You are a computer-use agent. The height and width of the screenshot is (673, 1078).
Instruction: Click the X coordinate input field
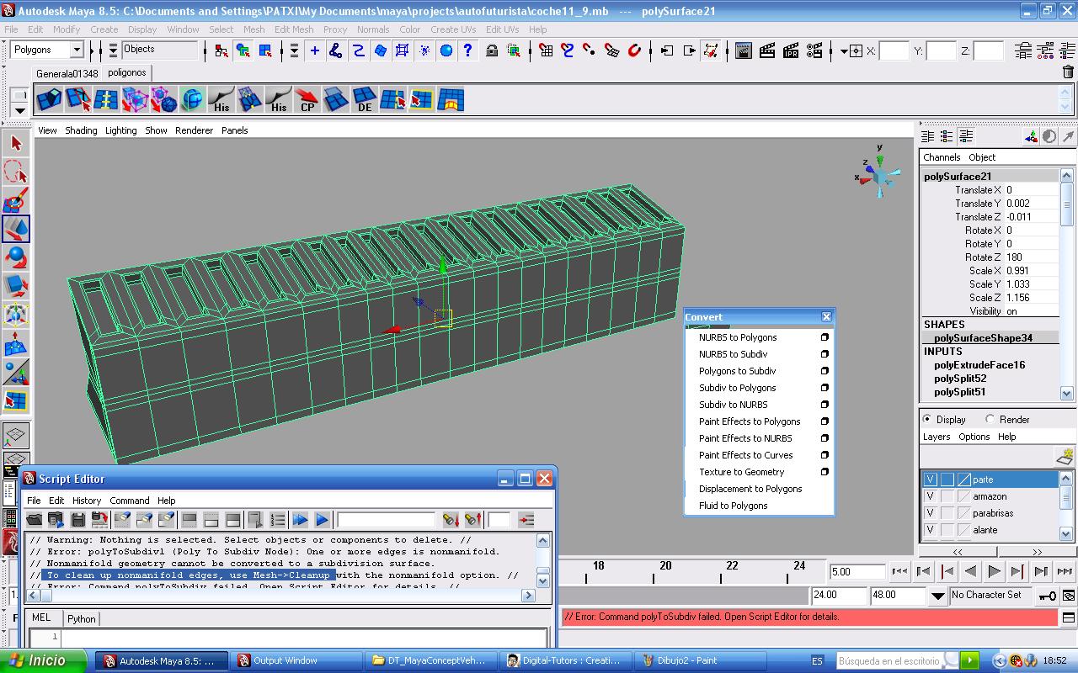click(894, 51)
